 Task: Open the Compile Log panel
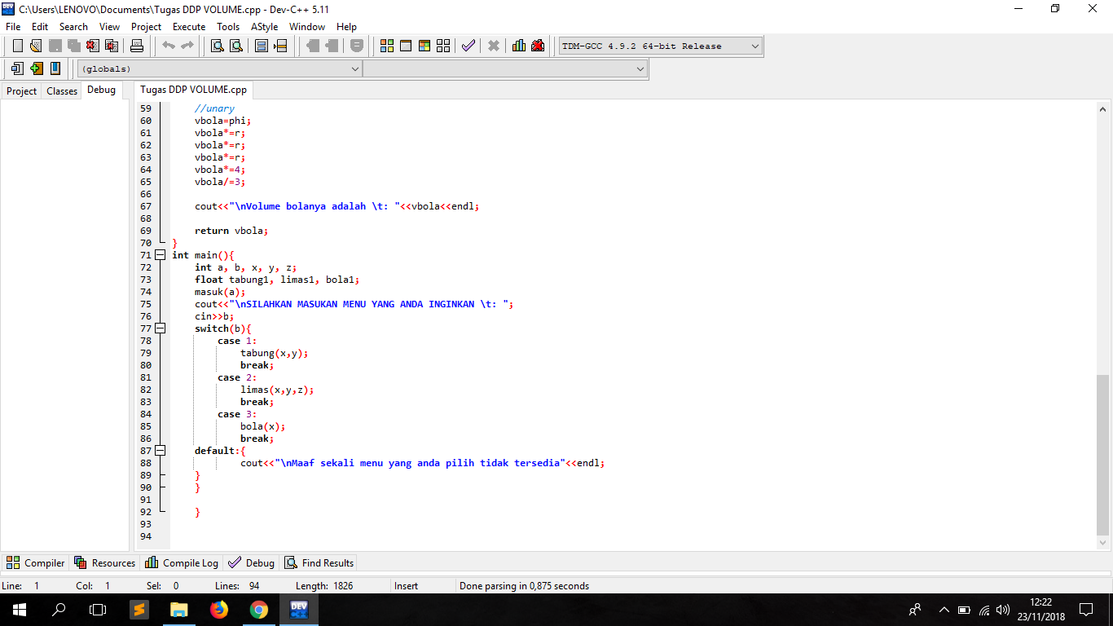click(x=181, y=562)
